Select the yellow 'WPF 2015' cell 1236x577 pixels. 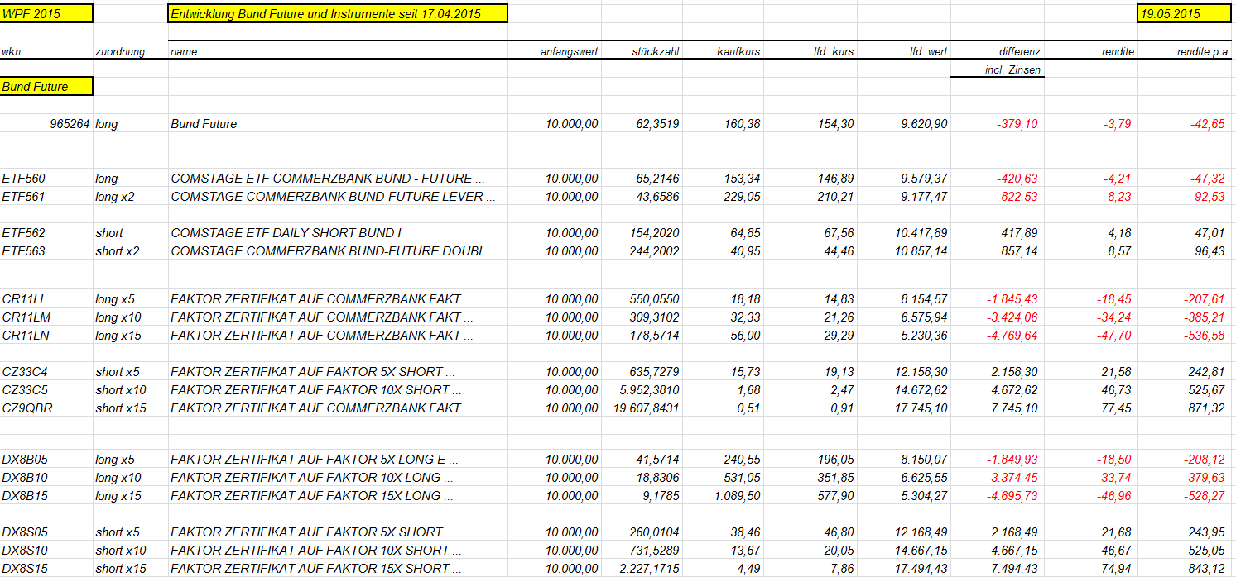pos(46,13)
